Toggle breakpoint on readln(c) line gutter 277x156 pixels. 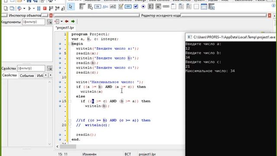pos(60,72)
